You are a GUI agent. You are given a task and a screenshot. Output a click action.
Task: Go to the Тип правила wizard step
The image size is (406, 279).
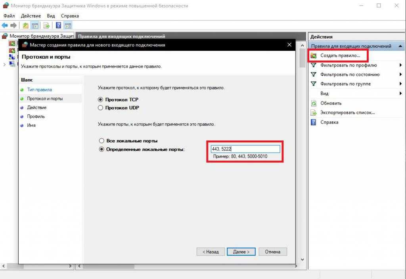coord(39,90)
